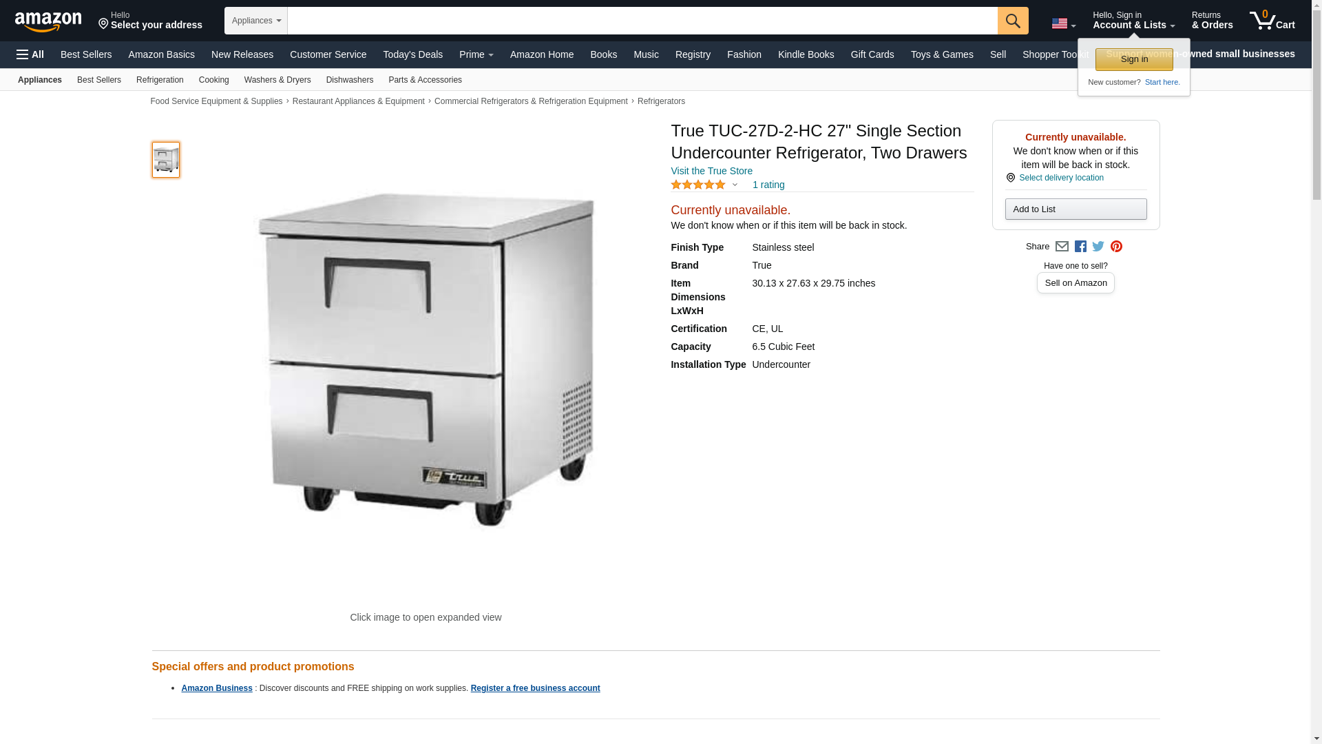
Task: Expand star rating breakdown arrow
Action: [x=735, y=185]
